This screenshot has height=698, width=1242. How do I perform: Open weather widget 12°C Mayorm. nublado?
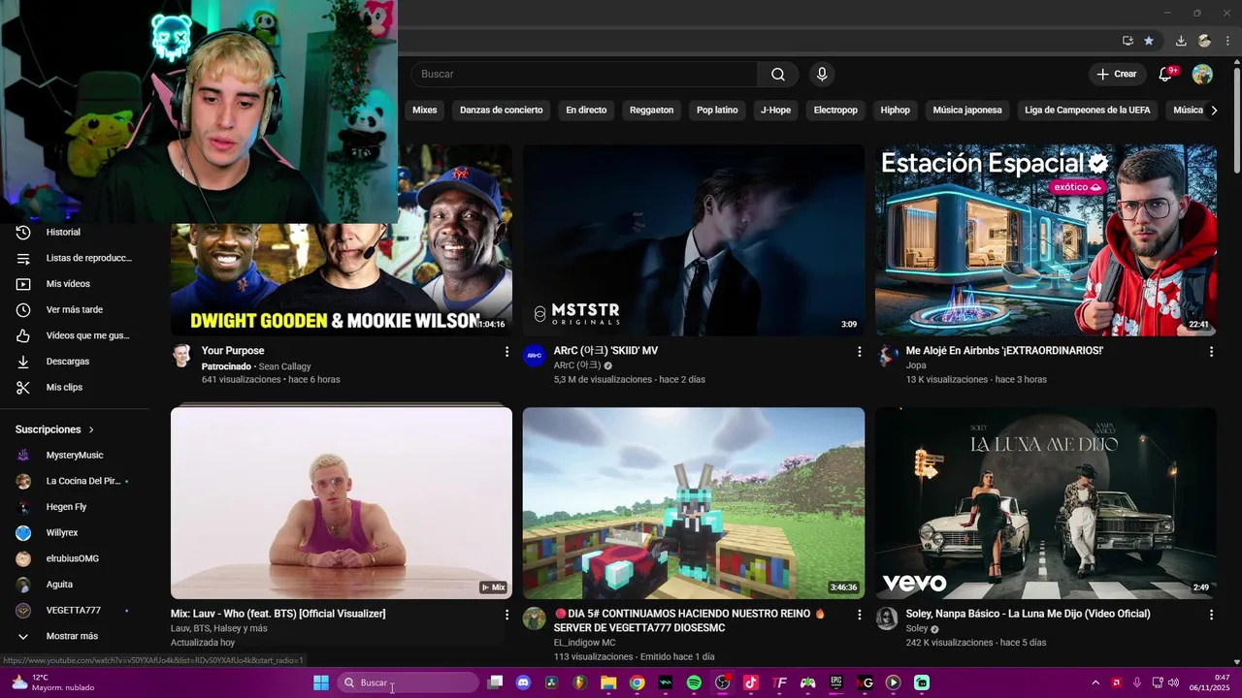click(x=53, y=683)
